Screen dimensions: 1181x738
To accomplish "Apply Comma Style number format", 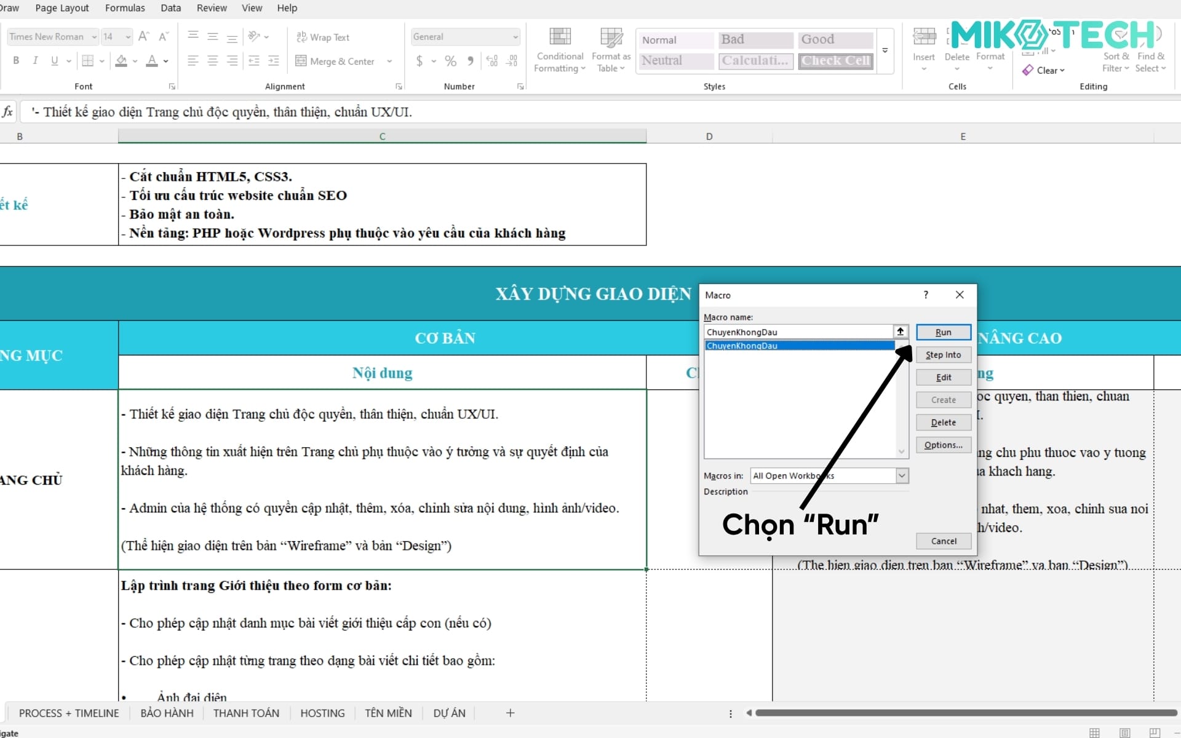I will 471,61.
